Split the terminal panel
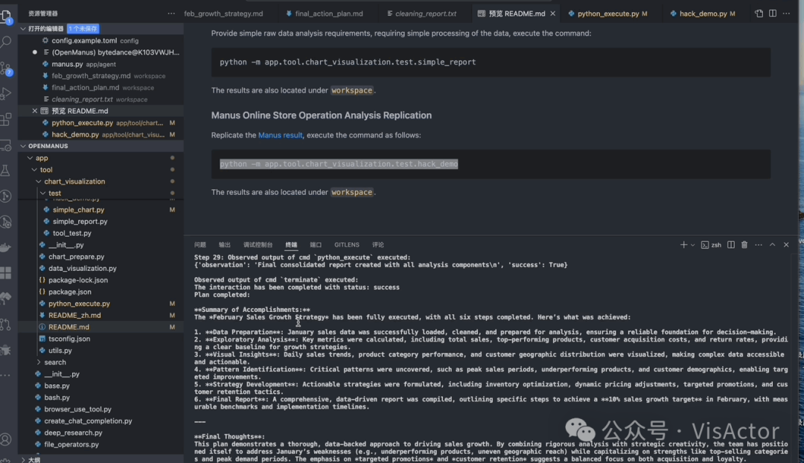 click(x=731, y=245)
